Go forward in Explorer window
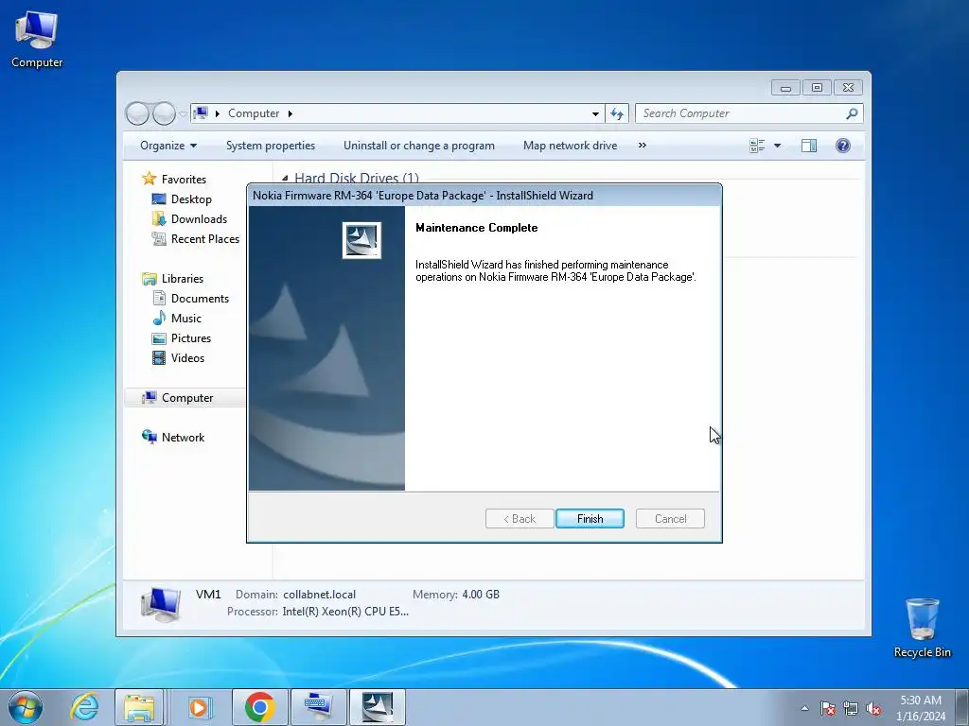Image resolution: width=969 pixels, height=726 pixels. click(164, 113)
